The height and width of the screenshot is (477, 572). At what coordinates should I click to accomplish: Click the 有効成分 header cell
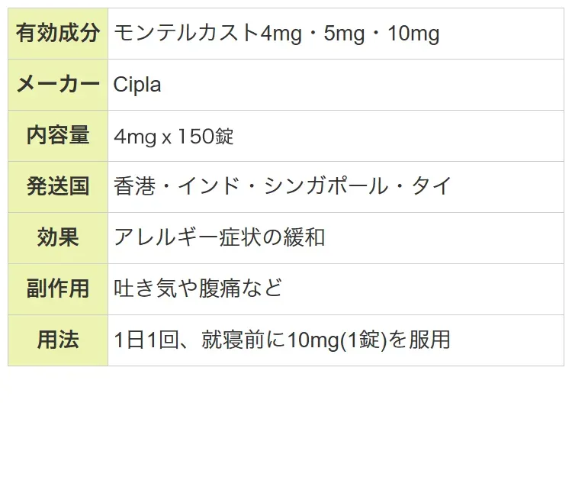(58, 34)
